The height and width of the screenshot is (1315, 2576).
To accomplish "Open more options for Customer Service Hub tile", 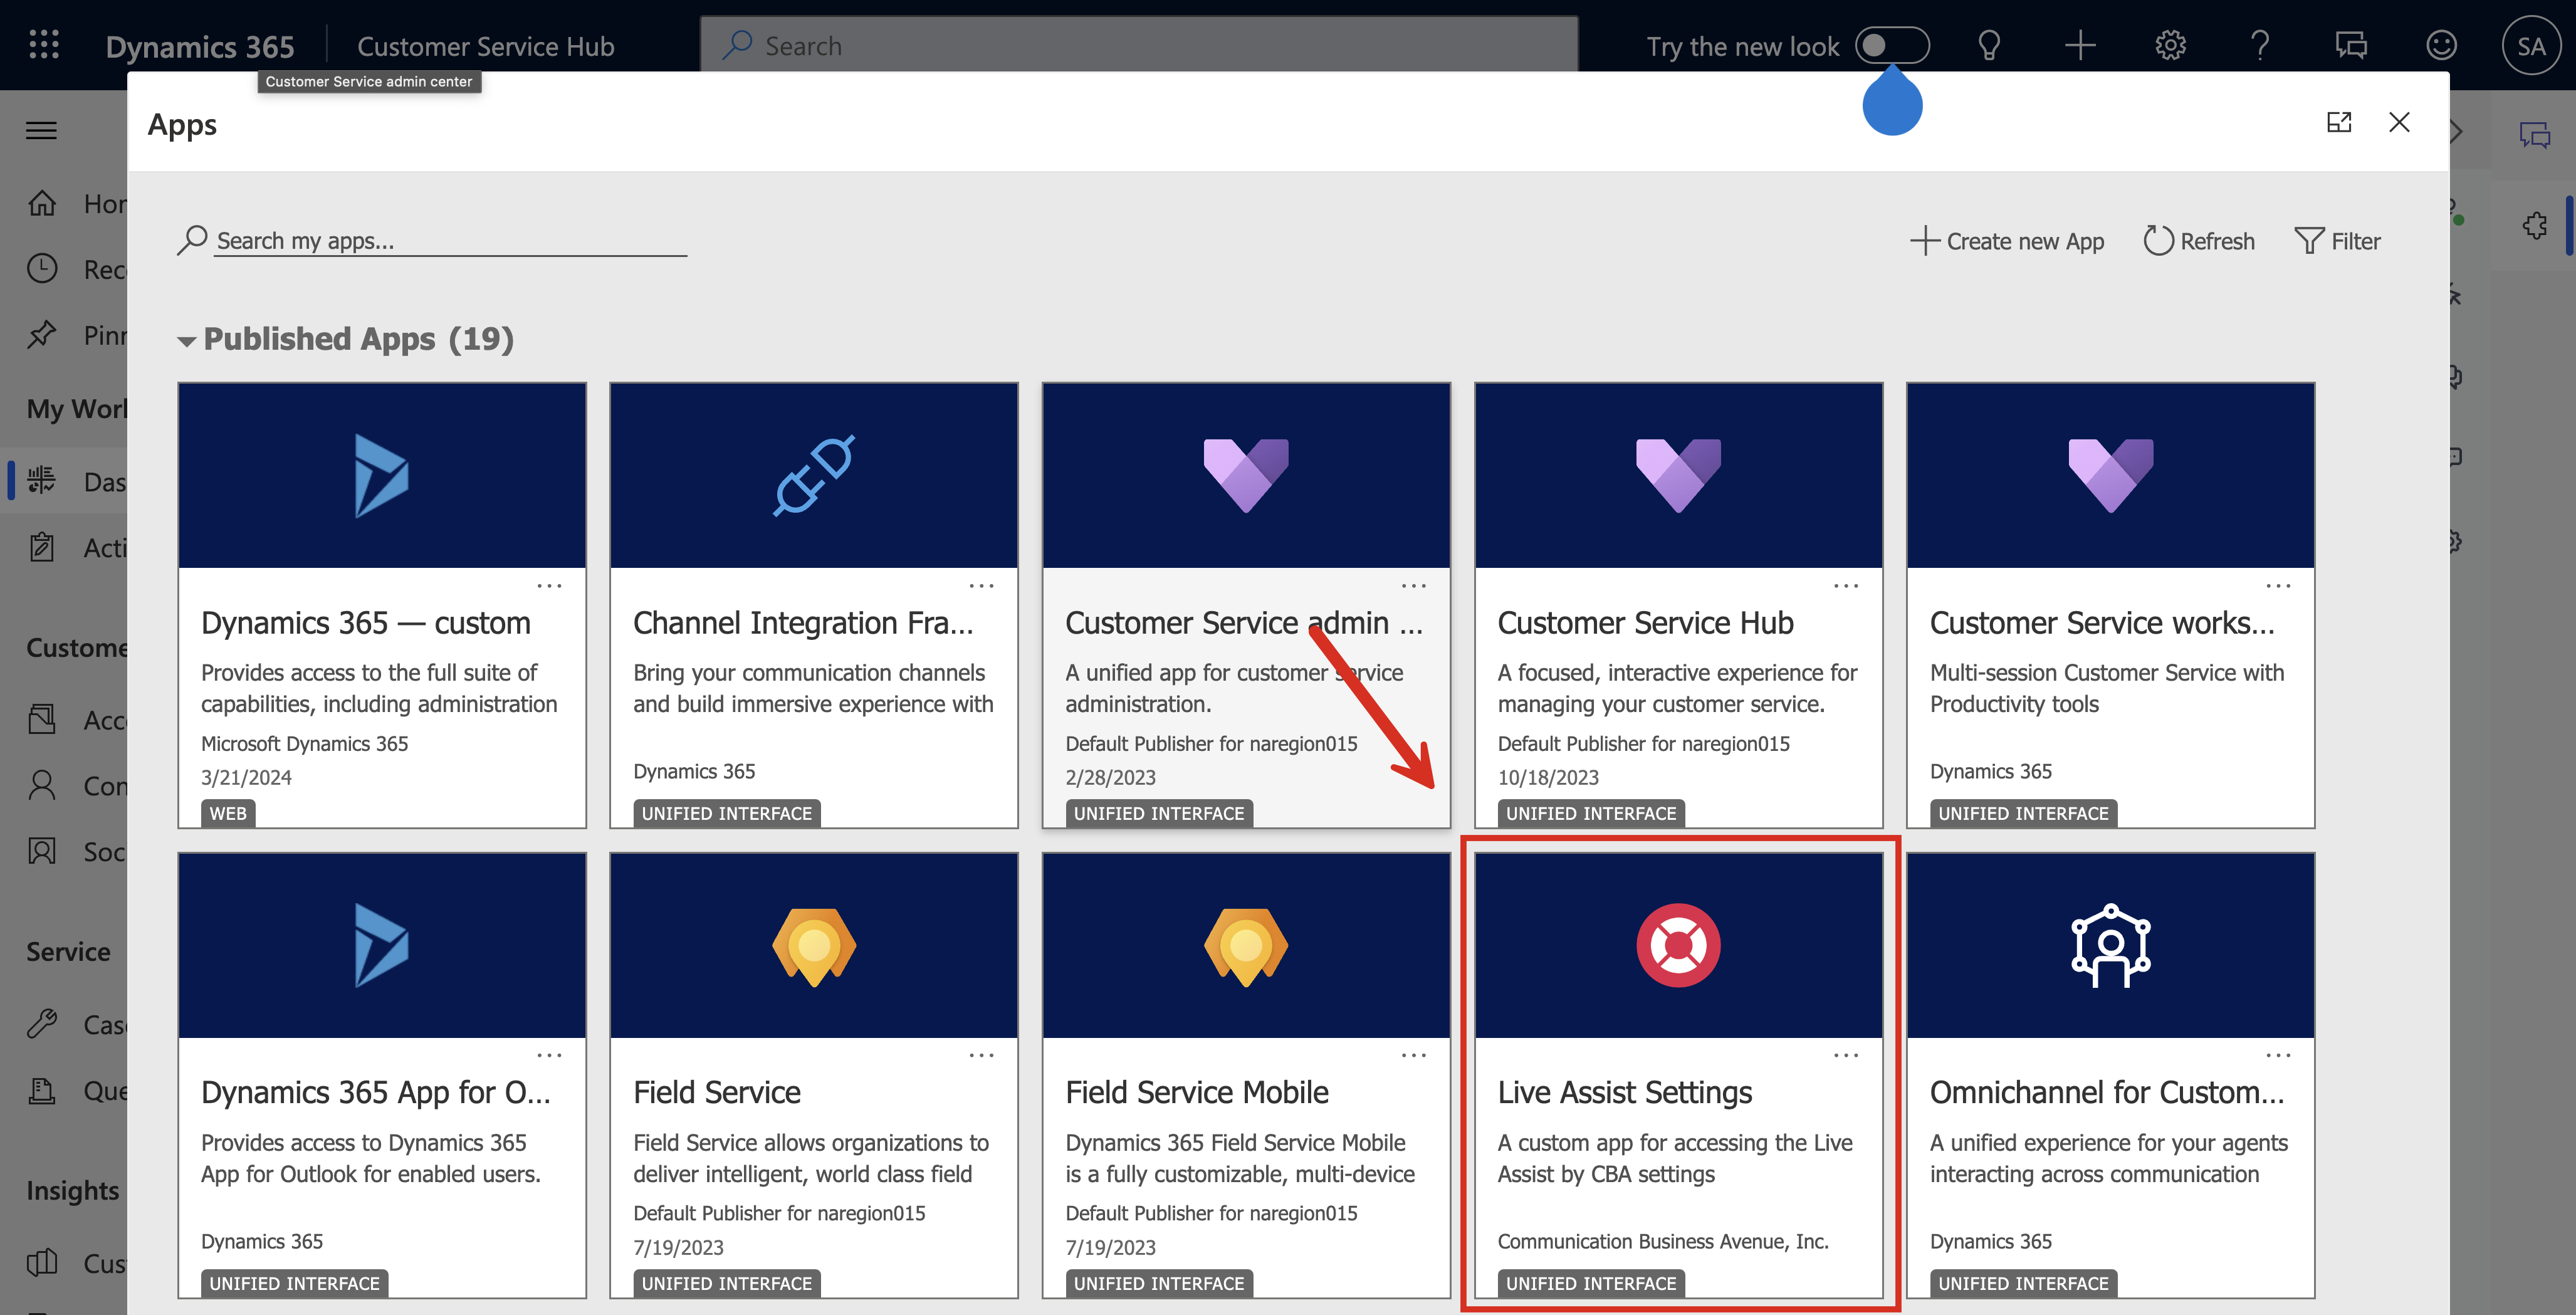I will (x=1845, y=586).
